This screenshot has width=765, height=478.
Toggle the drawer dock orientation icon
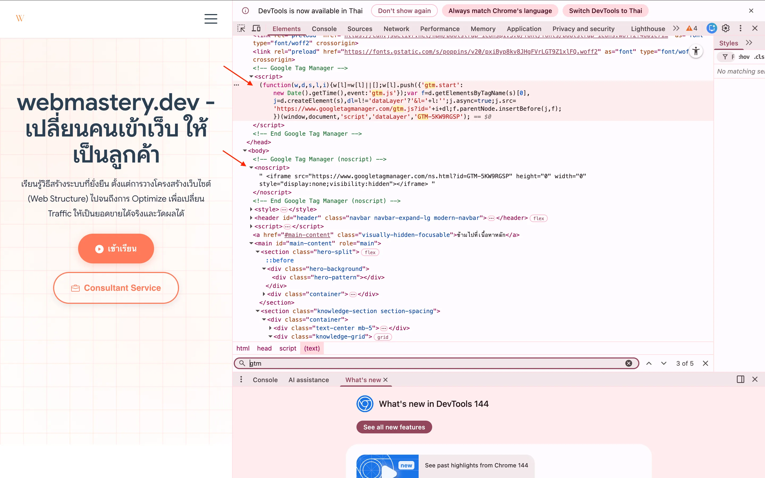740,379
